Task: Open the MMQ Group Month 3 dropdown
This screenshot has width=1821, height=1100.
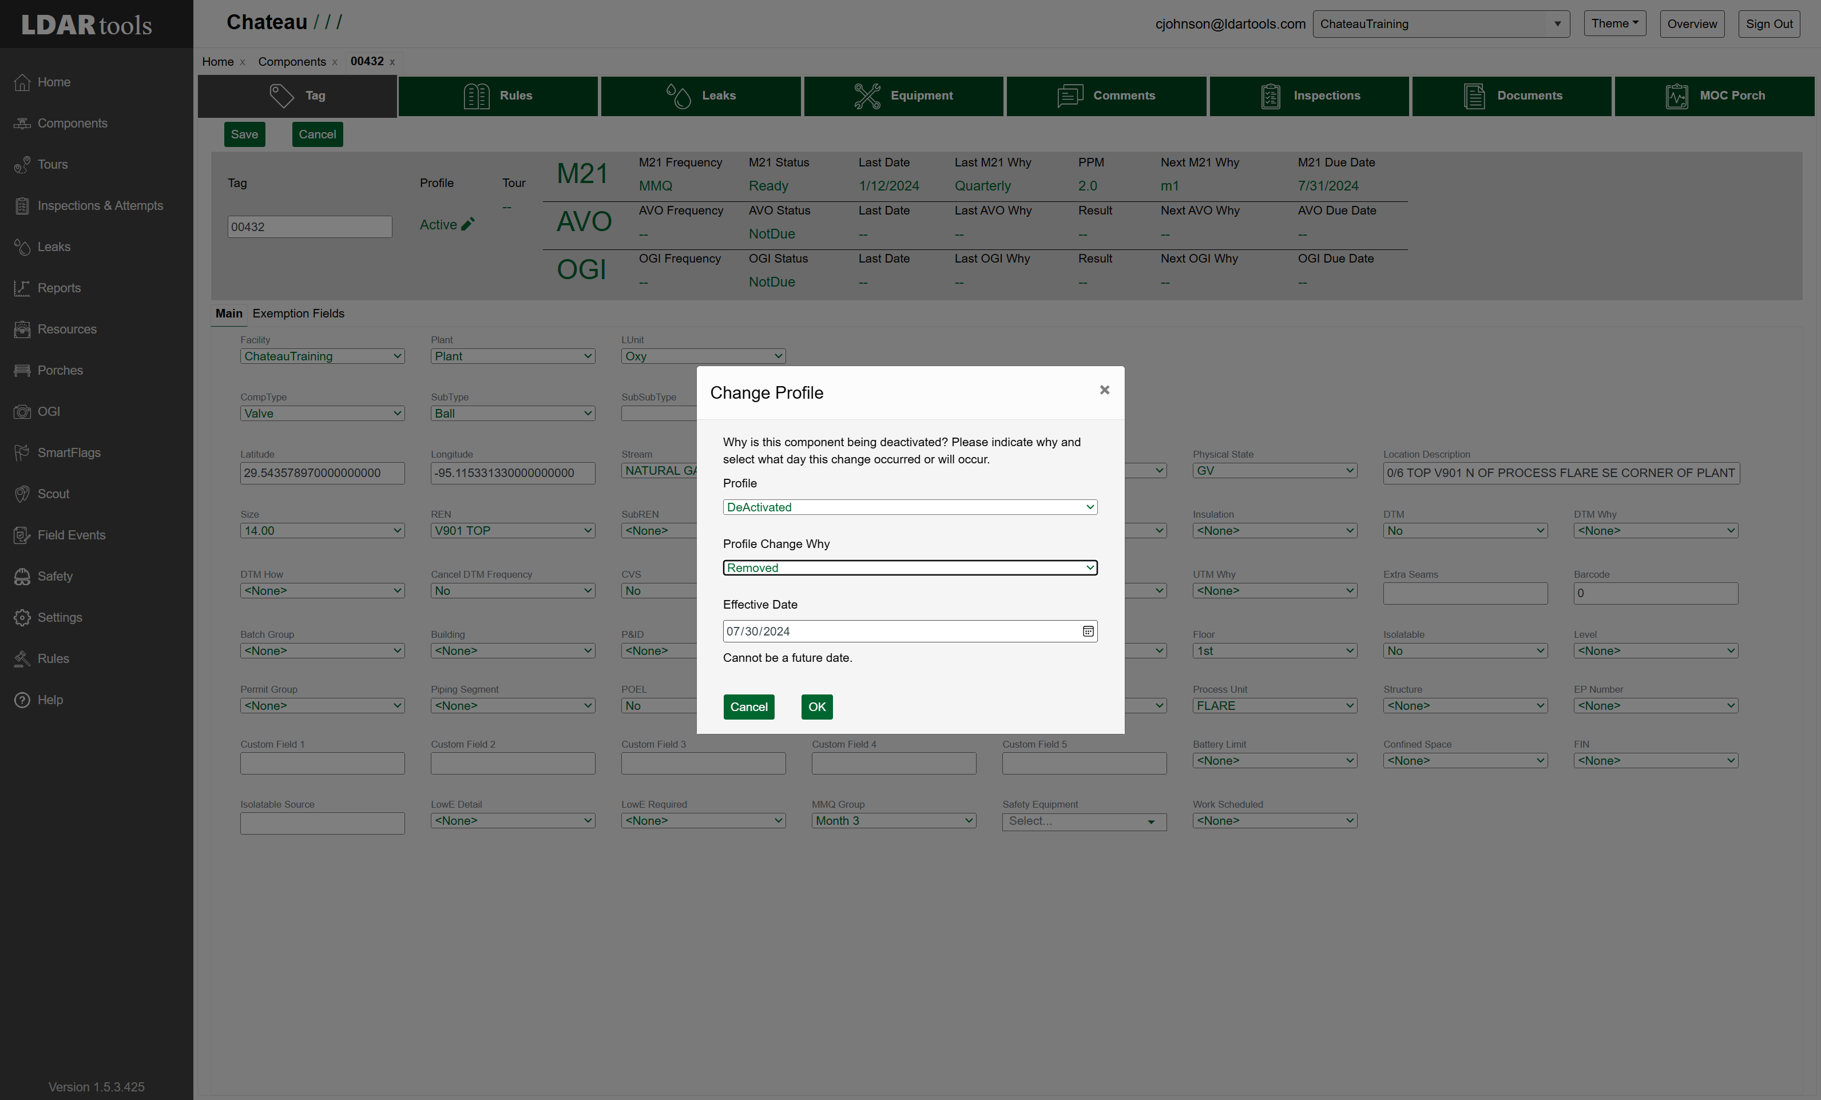Action: point(894,821)
